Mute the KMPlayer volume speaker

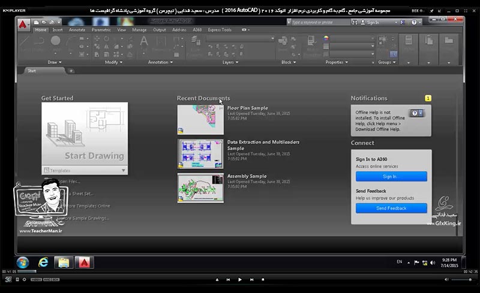tap(446, 279)
